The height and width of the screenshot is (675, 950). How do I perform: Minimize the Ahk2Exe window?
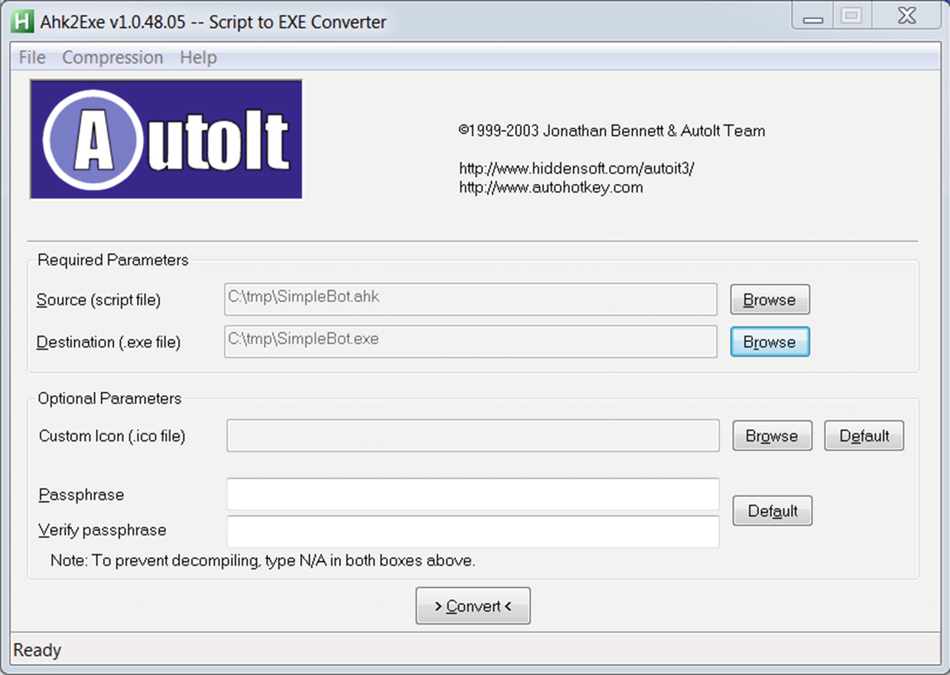tap(813, 15)
